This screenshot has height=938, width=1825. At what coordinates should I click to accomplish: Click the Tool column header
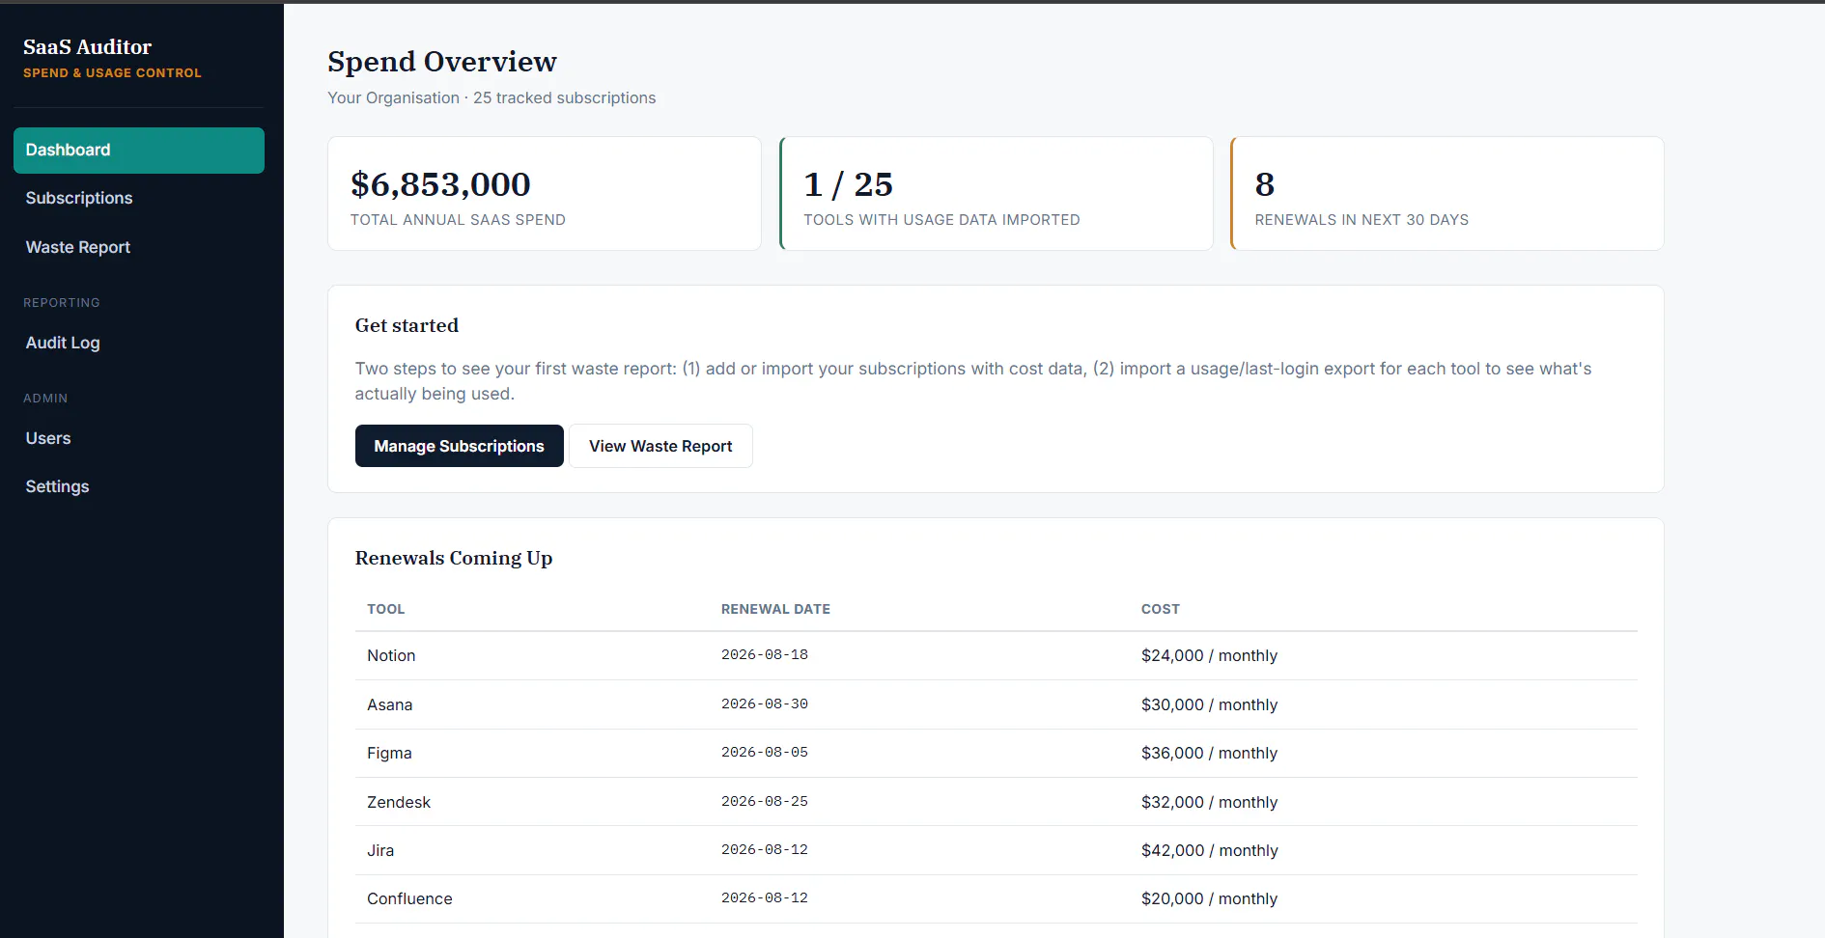point(386,609)
